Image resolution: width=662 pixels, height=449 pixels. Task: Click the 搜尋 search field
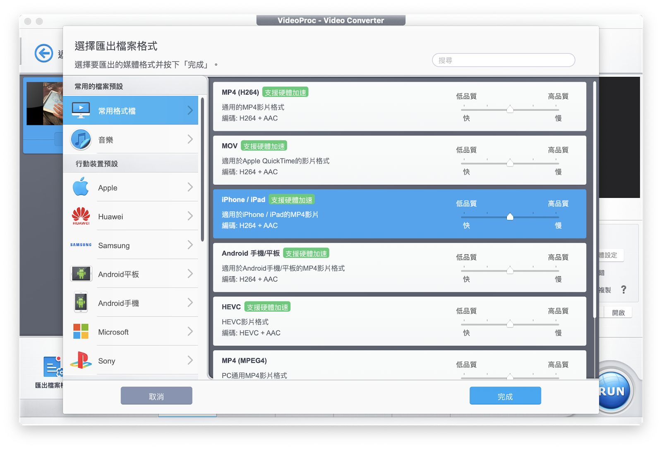[x=504, y=60]
